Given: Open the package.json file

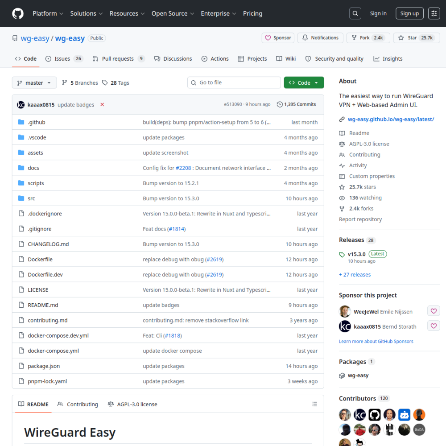Looking at the screenshot, I should [x=44, y=366].
